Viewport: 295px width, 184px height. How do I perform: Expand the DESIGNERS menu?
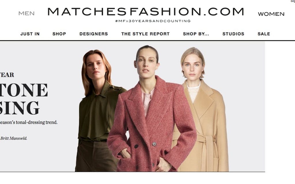tap(94, 34)
